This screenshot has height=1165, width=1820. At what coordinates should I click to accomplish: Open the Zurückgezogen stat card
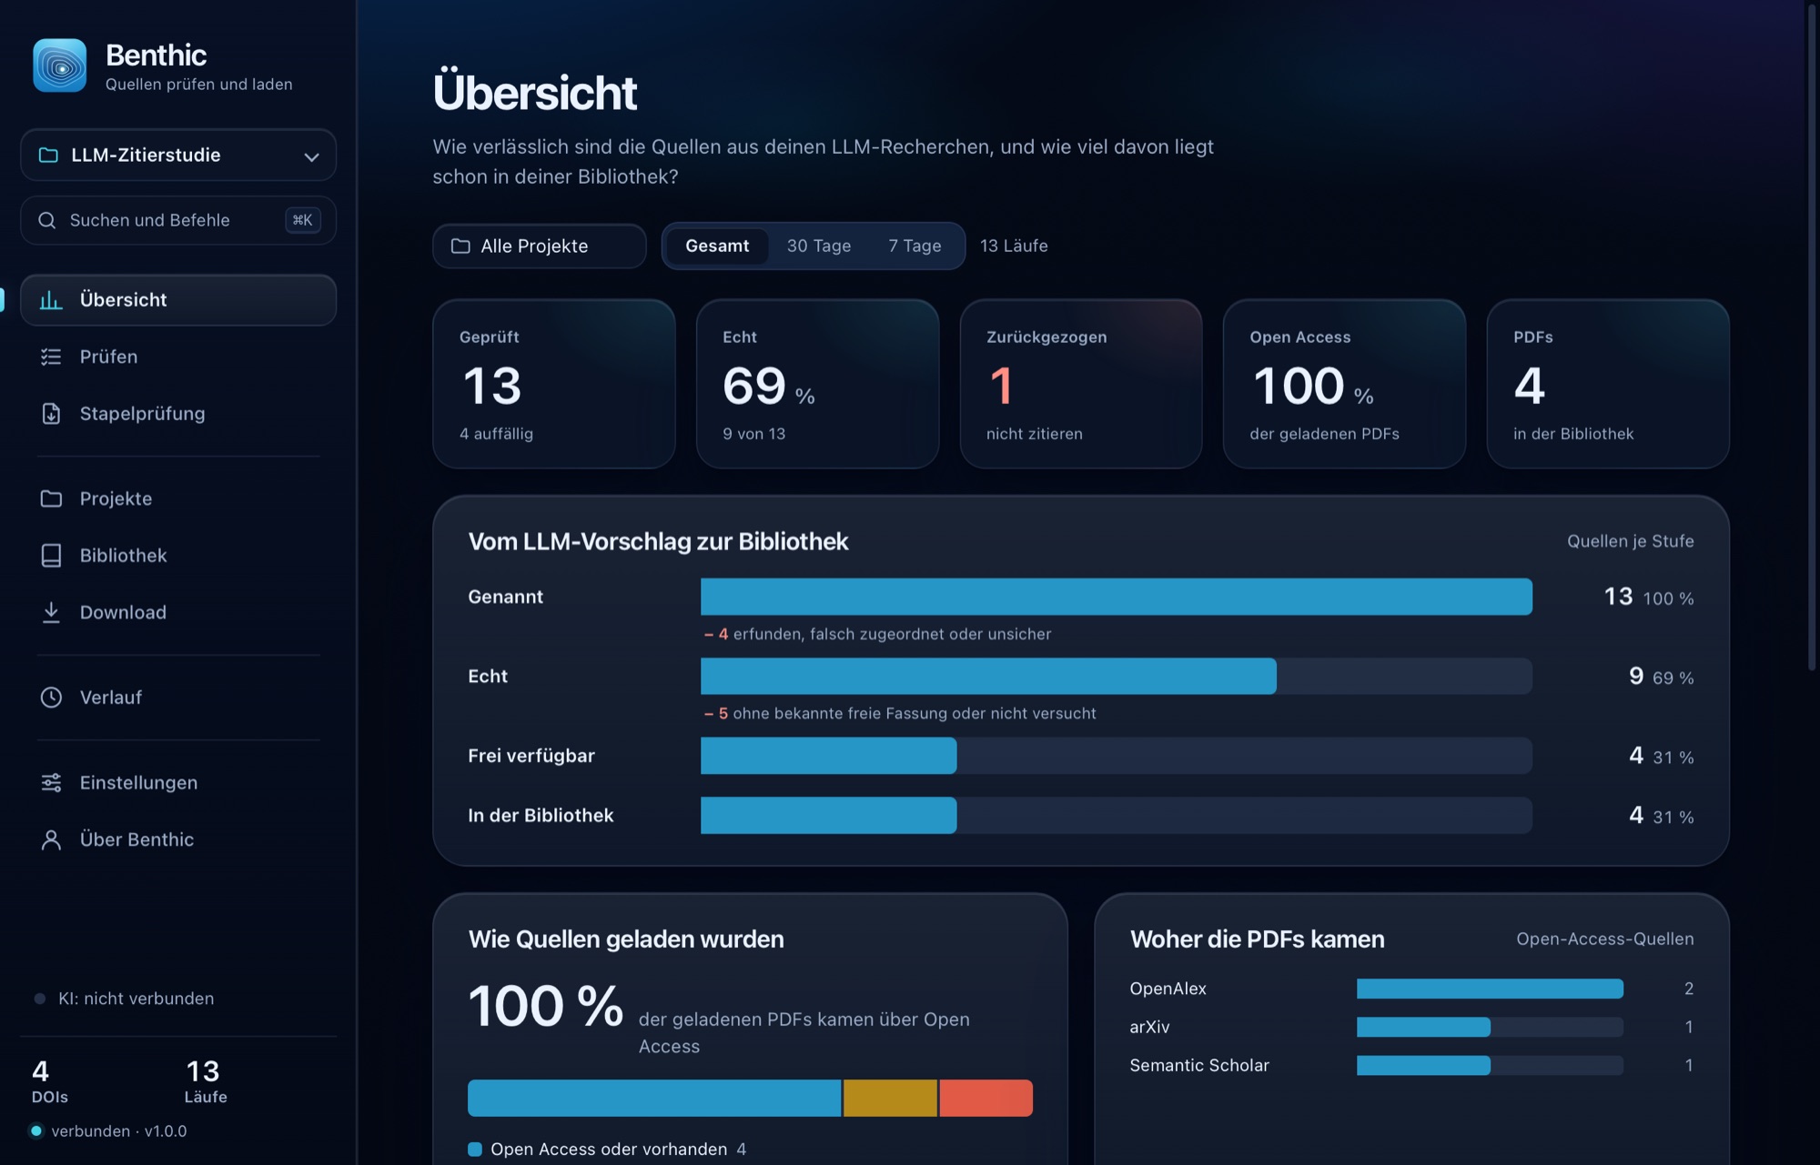coord(1081,384)
